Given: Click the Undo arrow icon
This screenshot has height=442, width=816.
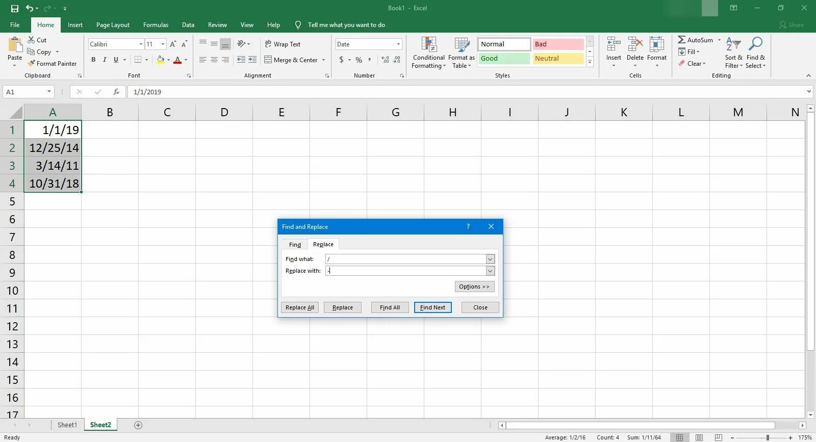Looking at the screenshot, I should click(30, 8).
